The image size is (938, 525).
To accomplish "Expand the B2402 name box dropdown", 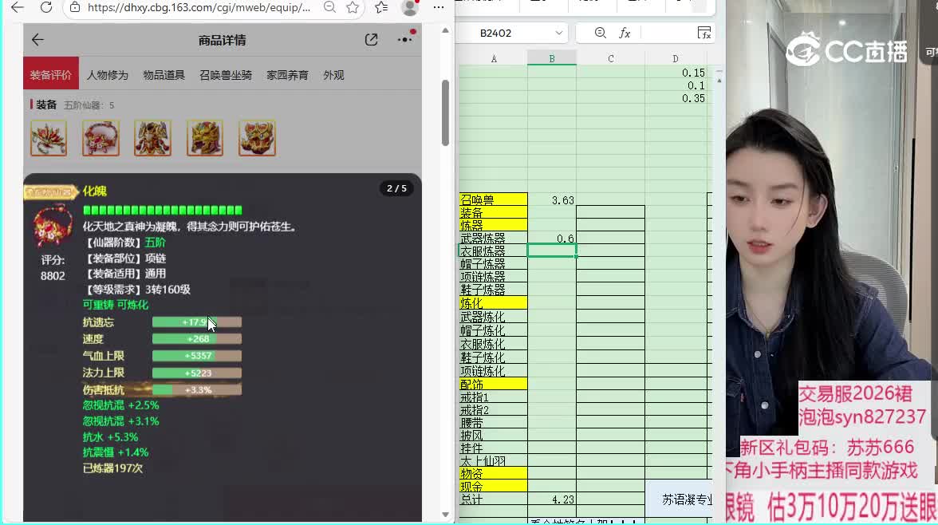I will [559, 33].
